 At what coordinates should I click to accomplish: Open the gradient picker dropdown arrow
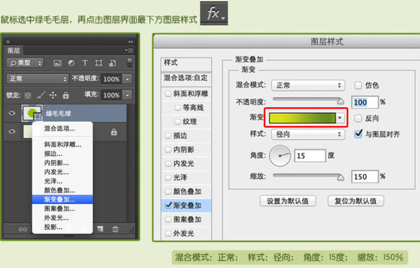click(x=340, y=118)
